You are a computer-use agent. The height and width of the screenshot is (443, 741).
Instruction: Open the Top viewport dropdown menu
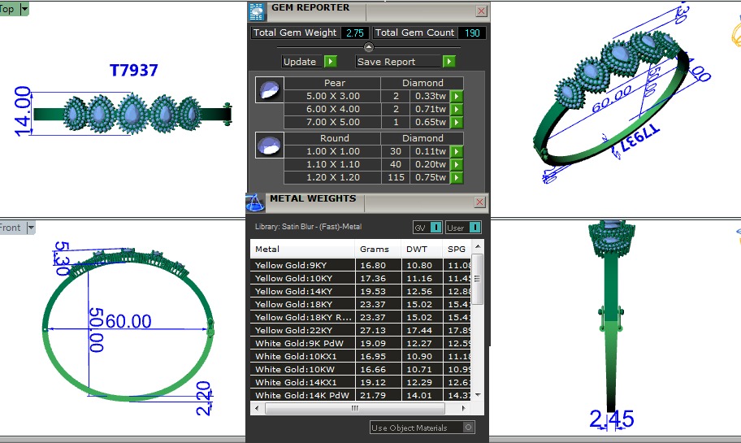pyautogui.click(x=24, y=8)
